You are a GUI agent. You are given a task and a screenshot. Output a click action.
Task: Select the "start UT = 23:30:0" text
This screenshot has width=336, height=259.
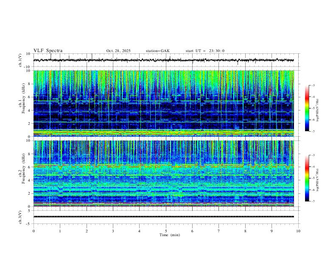point(205,51)
